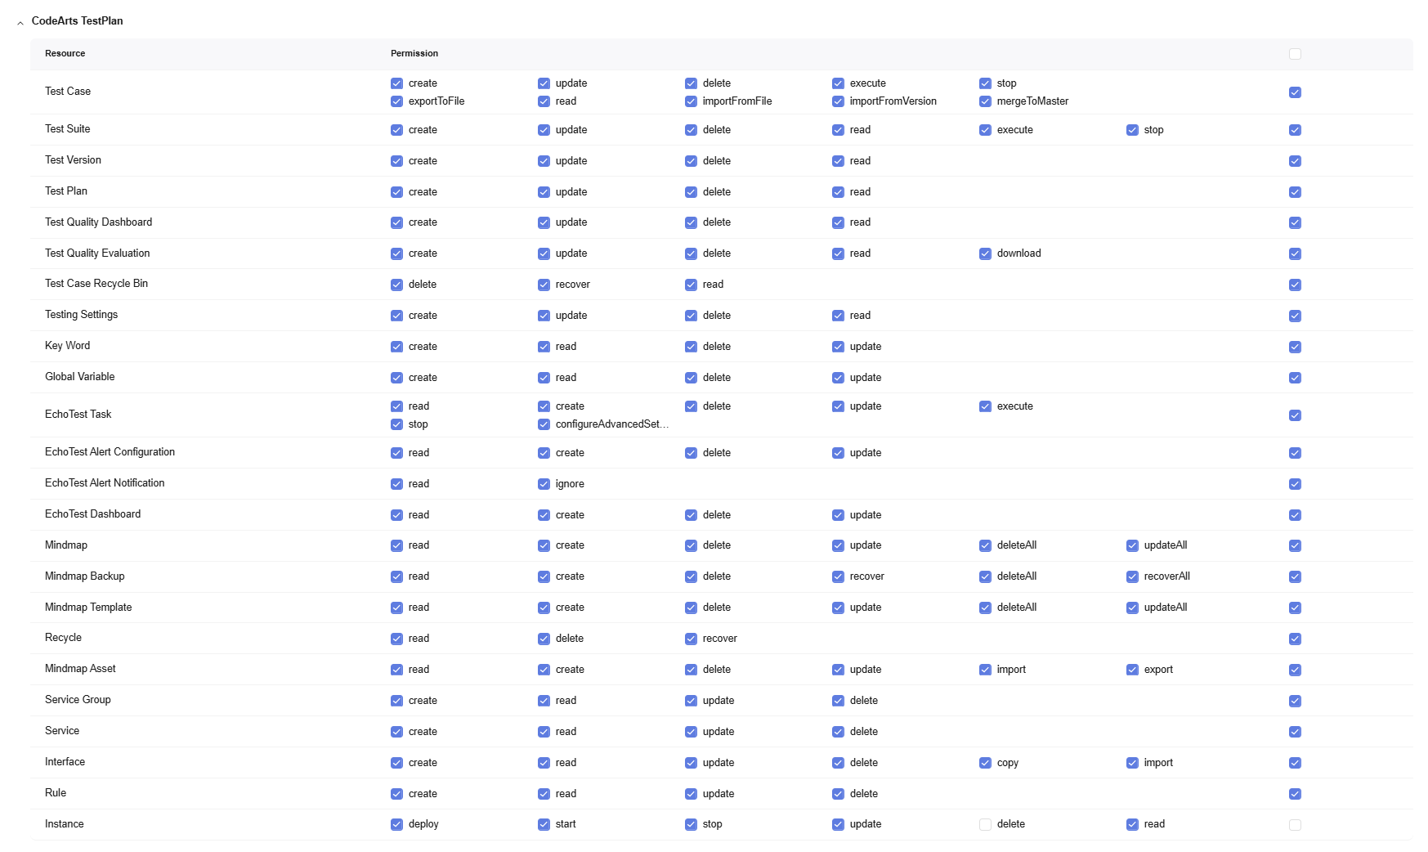The width and height of the screenshot is (1428, 852).
Task: Uncheck Rule read permission
Action: (x=544, y=794)
